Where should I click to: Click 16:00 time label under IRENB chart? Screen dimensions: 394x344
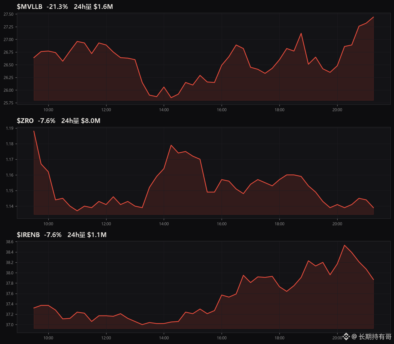click(222, 338)
